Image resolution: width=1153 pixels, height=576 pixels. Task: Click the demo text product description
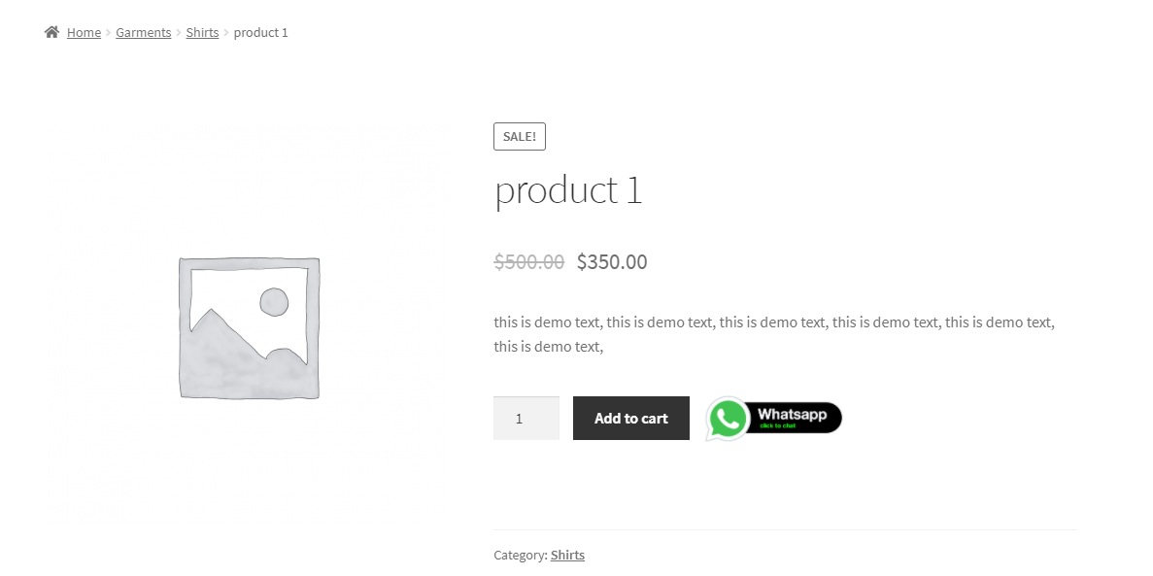click(x=774, y=334)
